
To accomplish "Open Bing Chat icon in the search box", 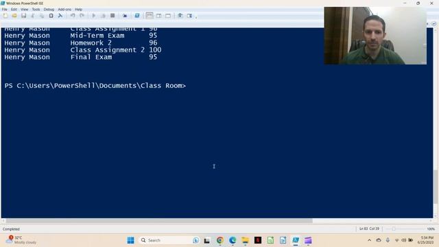I will click(x=195, y=240).
